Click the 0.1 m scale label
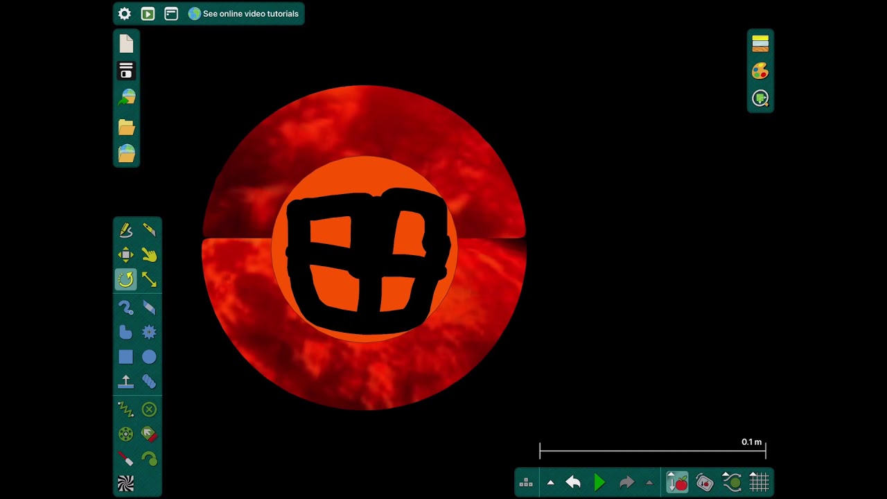 (x=751, y=442)
